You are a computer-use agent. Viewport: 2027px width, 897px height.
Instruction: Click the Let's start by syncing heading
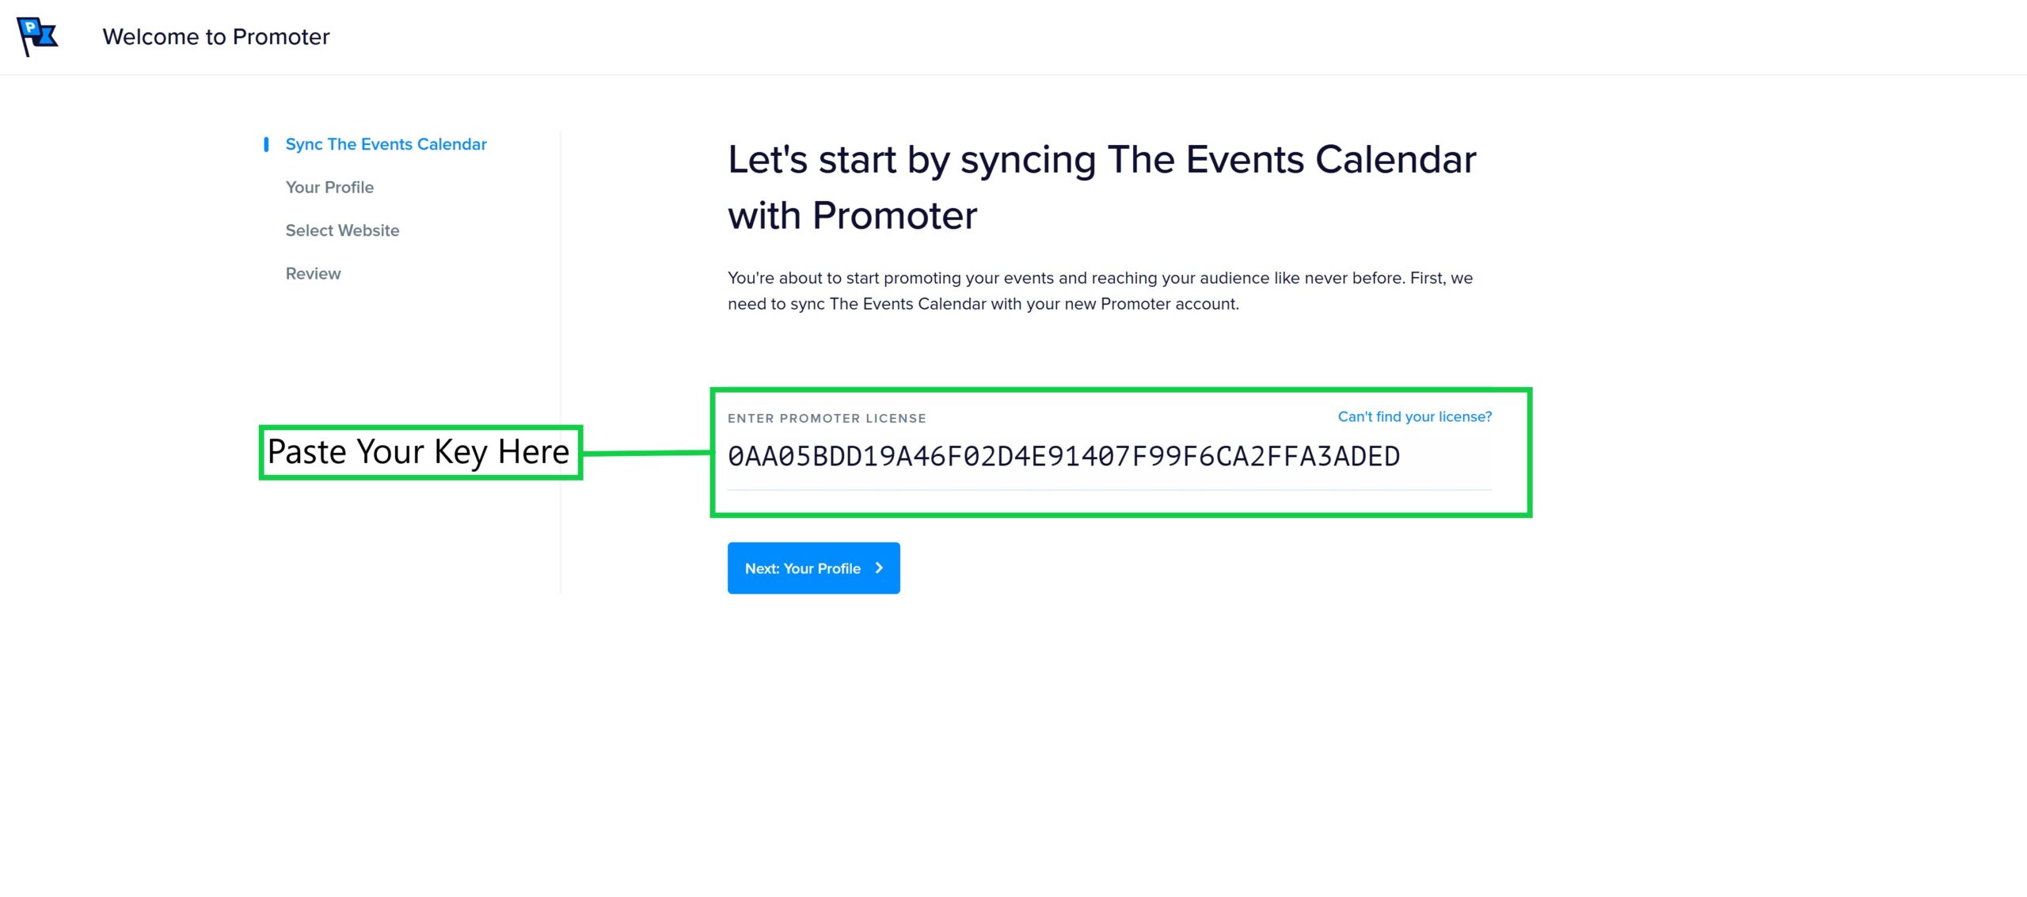pos(1101,188)
